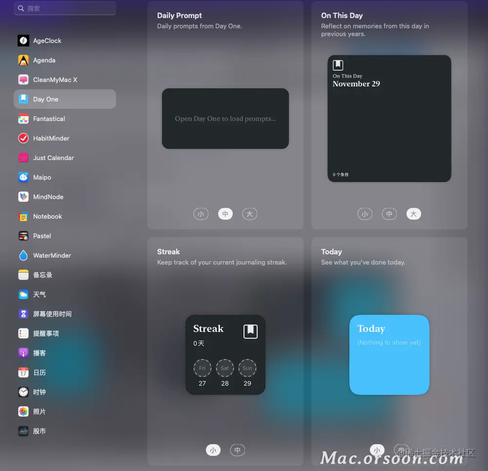Click the 提醒事项 reminders icon
Screen dimensions: 488x471
[x=23, y=333]
